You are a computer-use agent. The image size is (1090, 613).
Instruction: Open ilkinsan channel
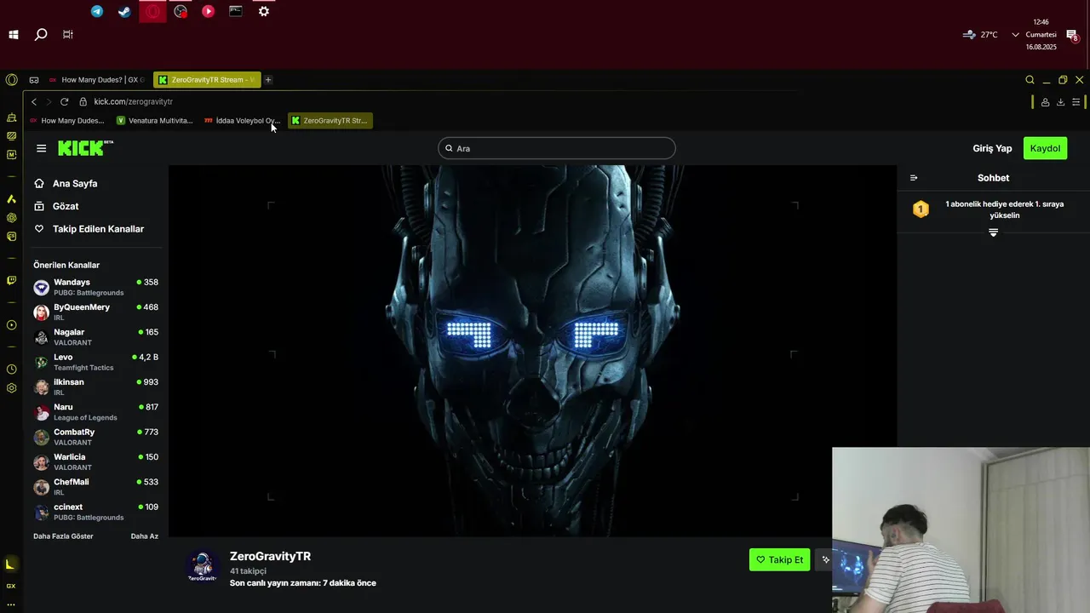point(95,387)
